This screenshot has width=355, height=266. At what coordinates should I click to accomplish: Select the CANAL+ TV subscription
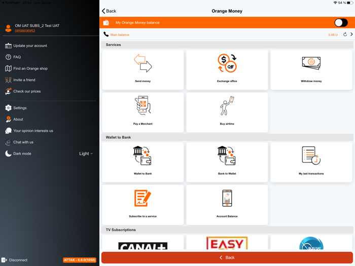pos(143,242)
